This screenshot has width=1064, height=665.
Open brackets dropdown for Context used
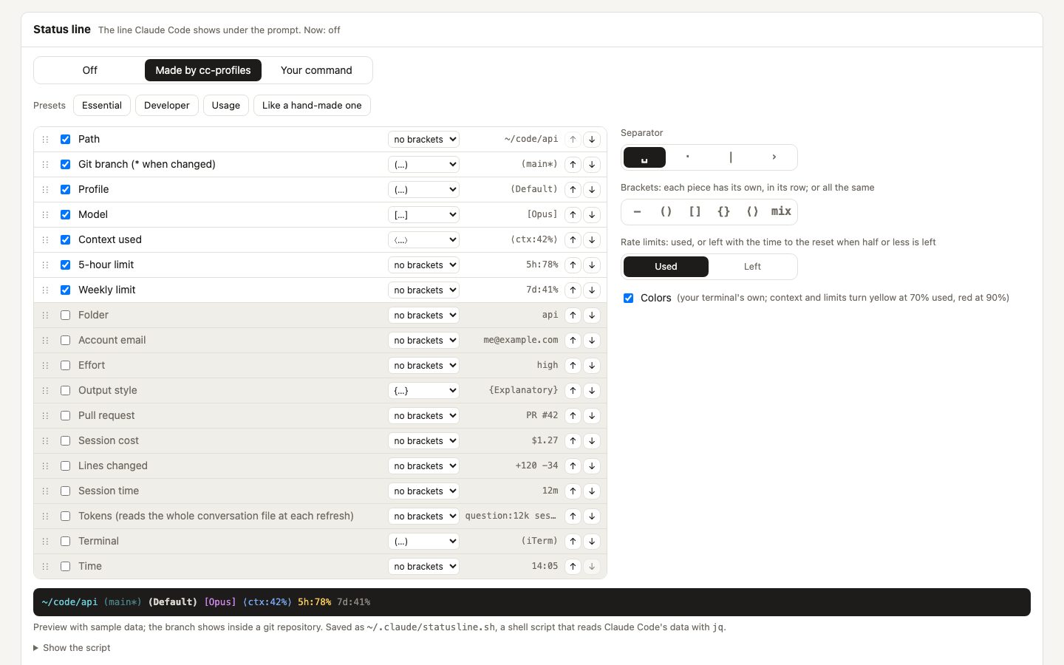[x=423, y=239]
